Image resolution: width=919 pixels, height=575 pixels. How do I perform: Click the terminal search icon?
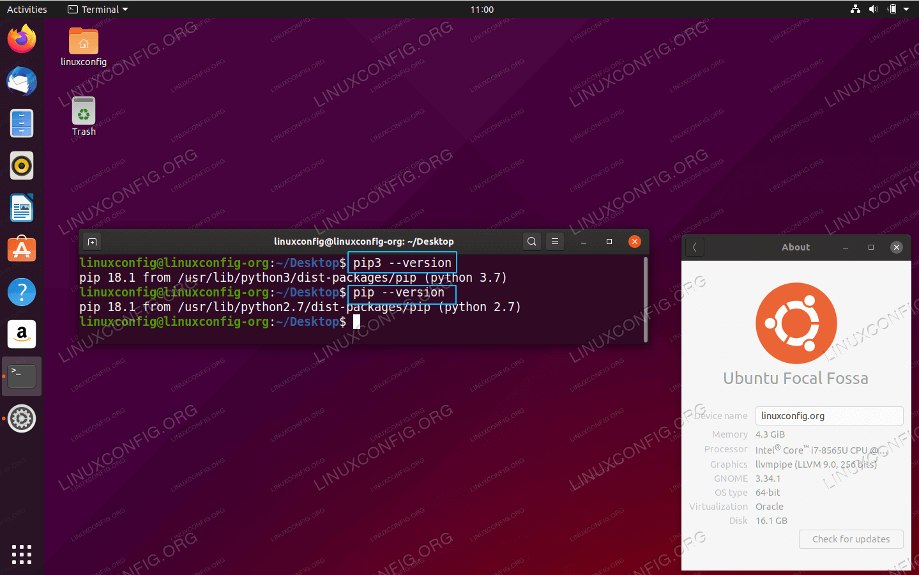coord(531,241)
